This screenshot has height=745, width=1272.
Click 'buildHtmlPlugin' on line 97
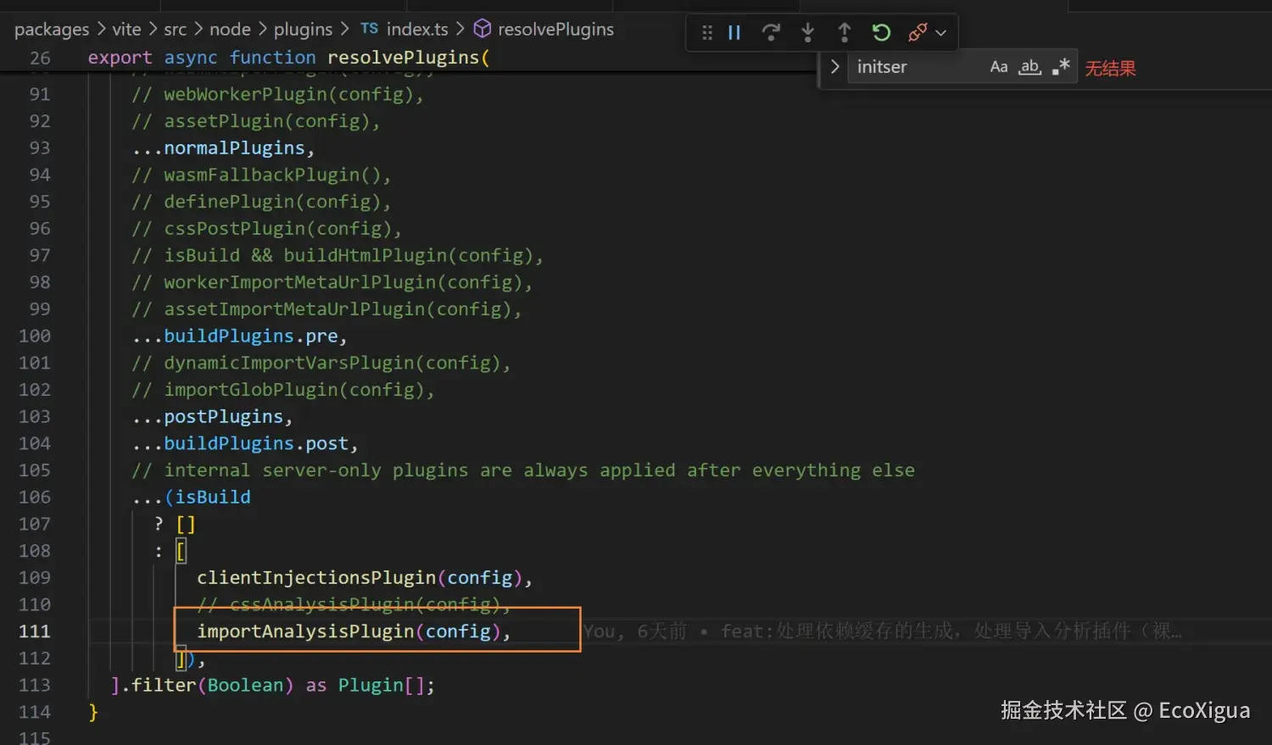(x=365, y=256)
